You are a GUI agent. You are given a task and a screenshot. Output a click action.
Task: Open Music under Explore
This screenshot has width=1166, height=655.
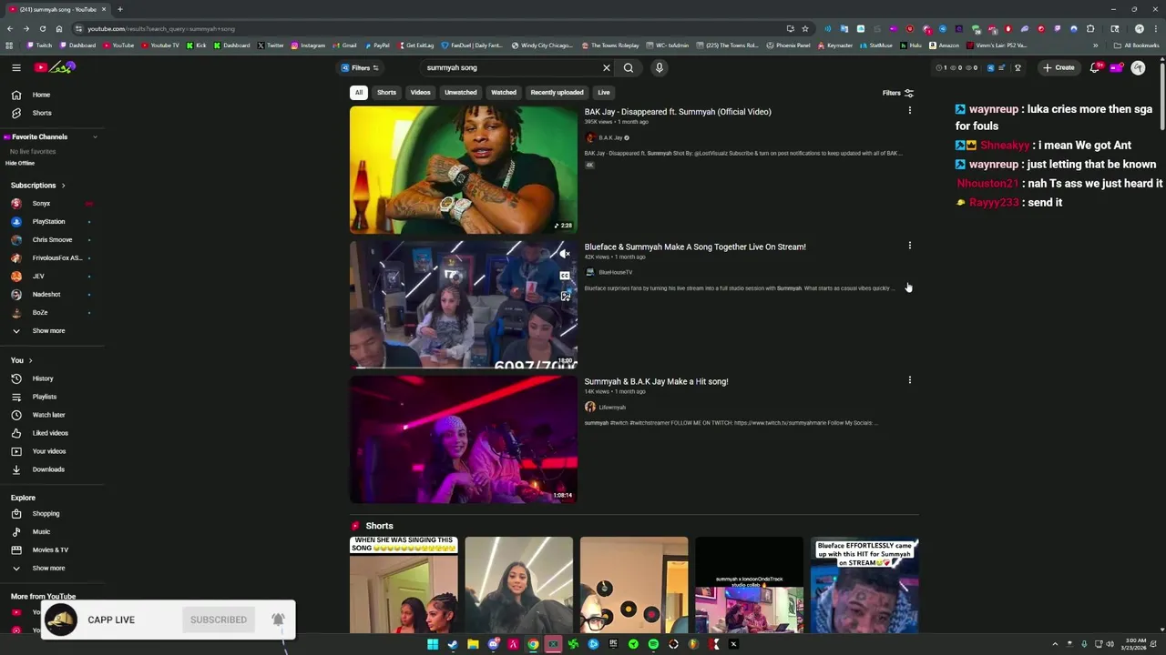tap(52, 532)
